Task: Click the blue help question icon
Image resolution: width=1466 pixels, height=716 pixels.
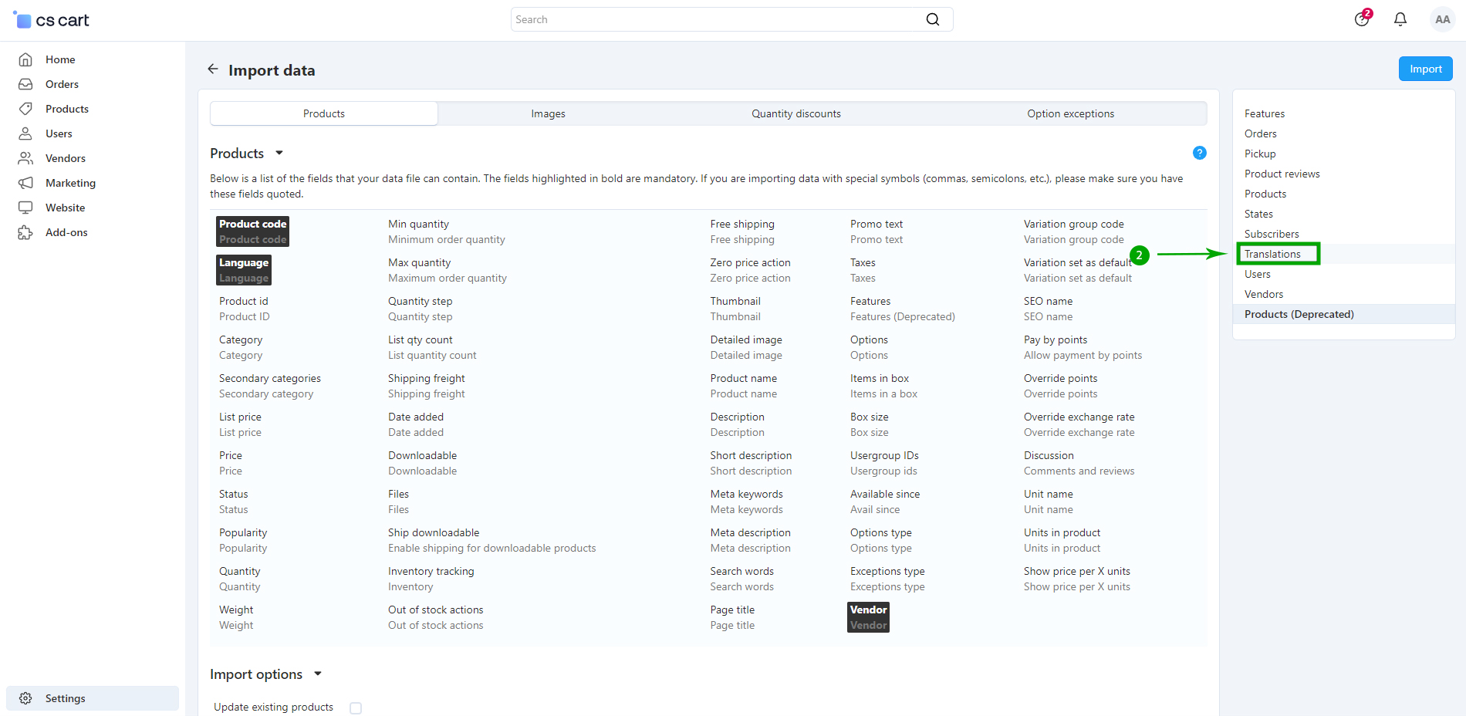Action: tap(1199, 153)
